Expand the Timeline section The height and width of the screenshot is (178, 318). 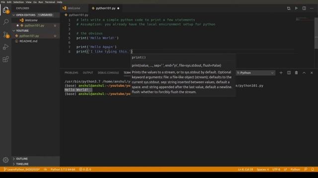22,164
